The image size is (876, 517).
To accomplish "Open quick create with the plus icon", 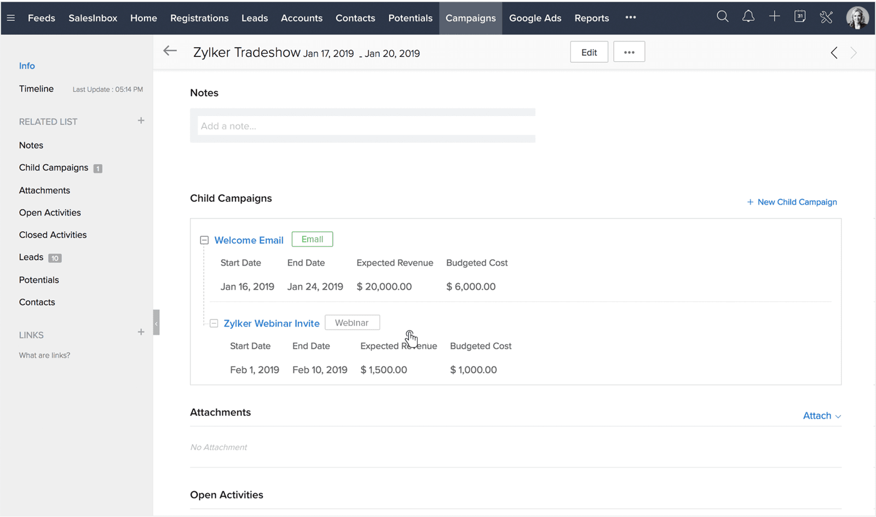I will 774,17.
